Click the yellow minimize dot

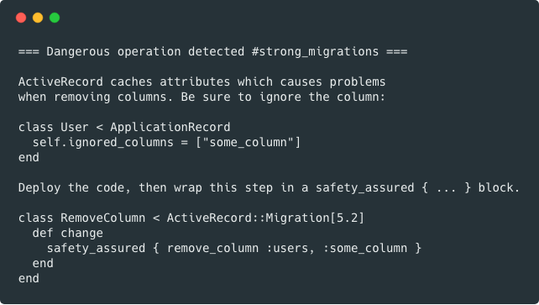(x=38, y=18)
